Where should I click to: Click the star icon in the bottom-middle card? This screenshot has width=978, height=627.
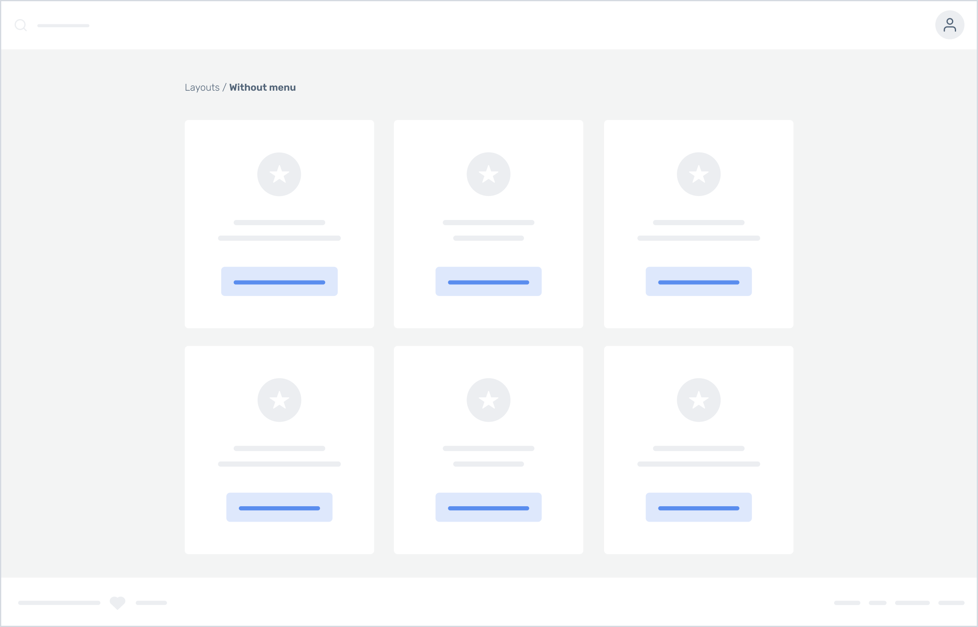coord(488,400)
